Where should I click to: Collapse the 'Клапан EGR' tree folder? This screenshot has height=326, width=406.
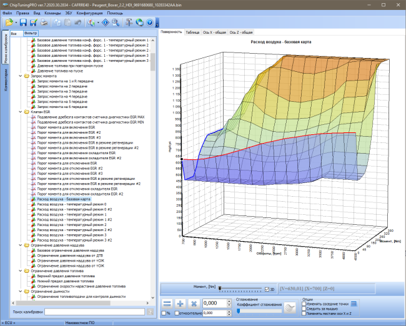[21, 112]
